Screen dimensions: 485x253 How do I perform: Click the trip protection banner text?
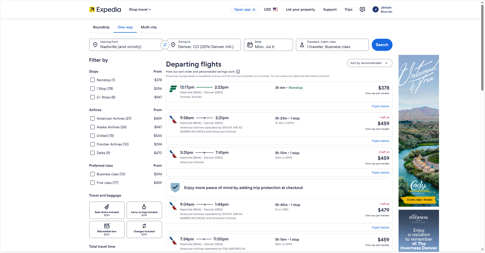[243, 188]
